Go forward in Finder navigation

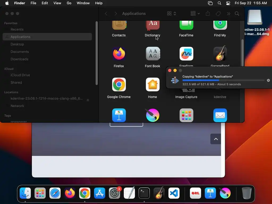point(116,14)
